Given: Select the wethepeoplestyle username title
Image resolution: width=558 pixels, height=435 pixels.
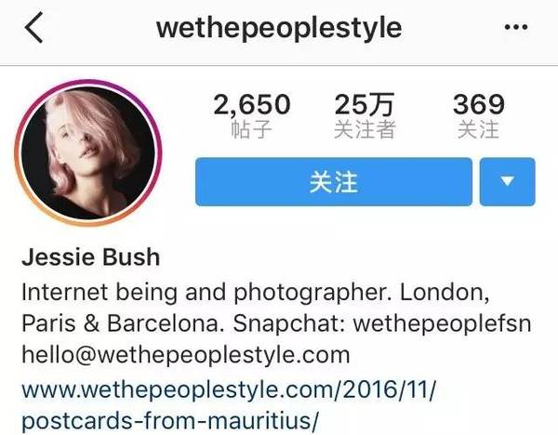Looking at the screenshot, I should click(279, 28).
